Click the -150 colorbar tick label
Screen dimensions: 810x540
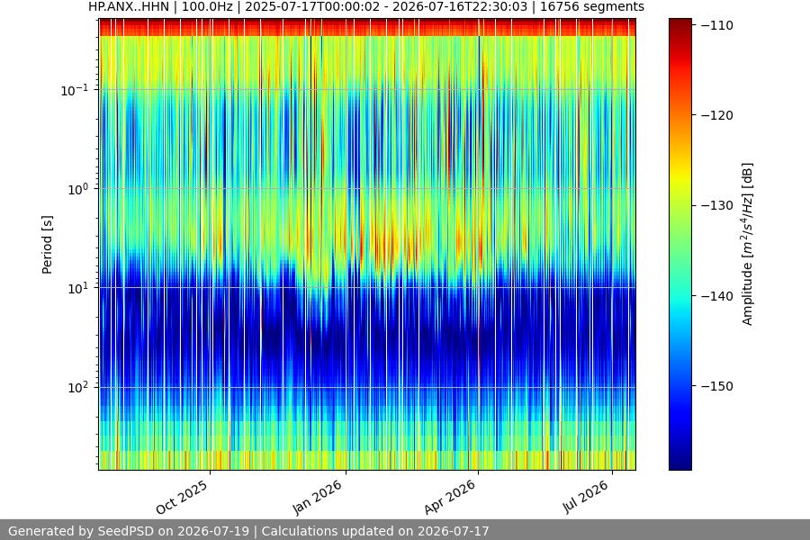click(x=717, y=386)
